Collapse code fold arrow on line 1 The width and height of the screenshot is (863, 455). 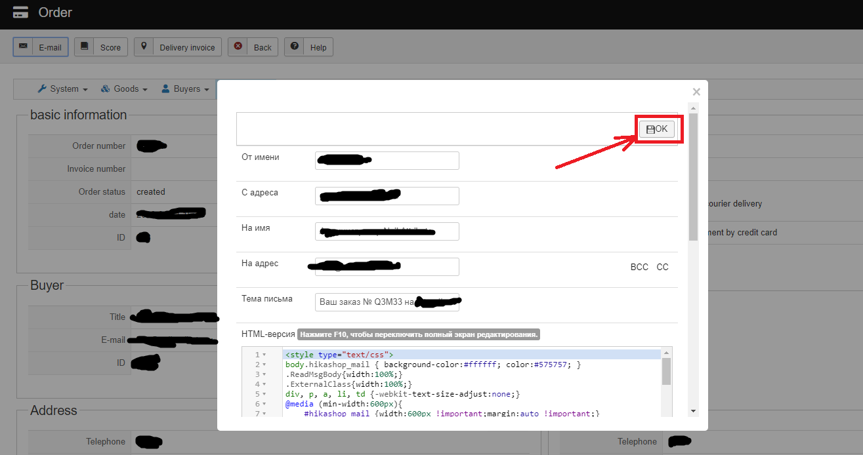pyautogui.click(x=264, y=355)
